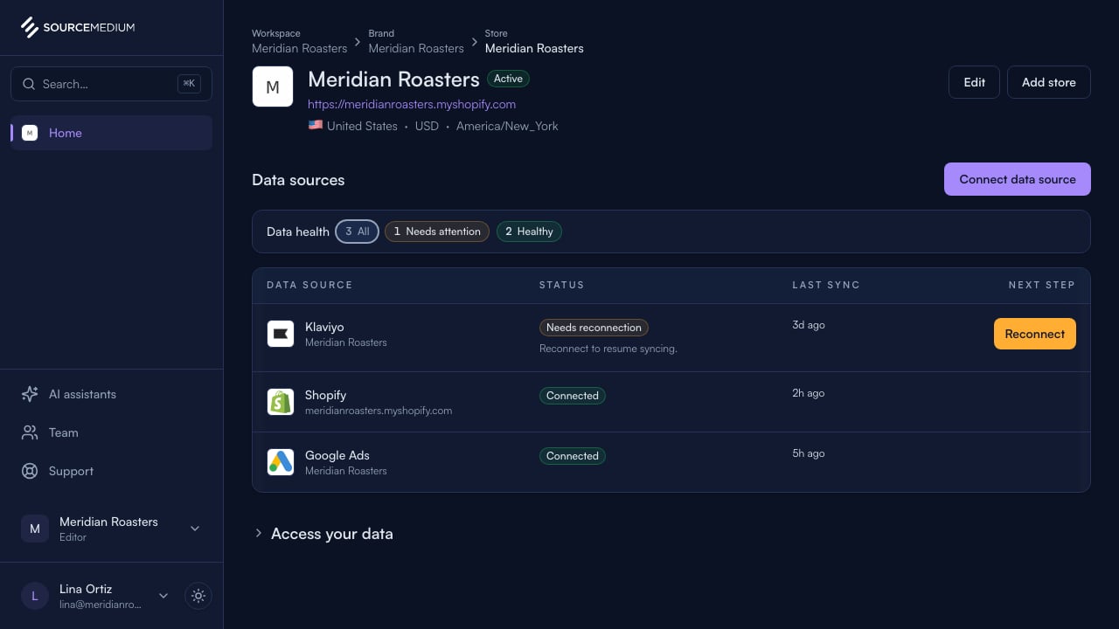This screenshot has height=629, width=1119.
Task: Click the Meridian Roasters store title
Action: pyautogui.click(x=393, y=79)
